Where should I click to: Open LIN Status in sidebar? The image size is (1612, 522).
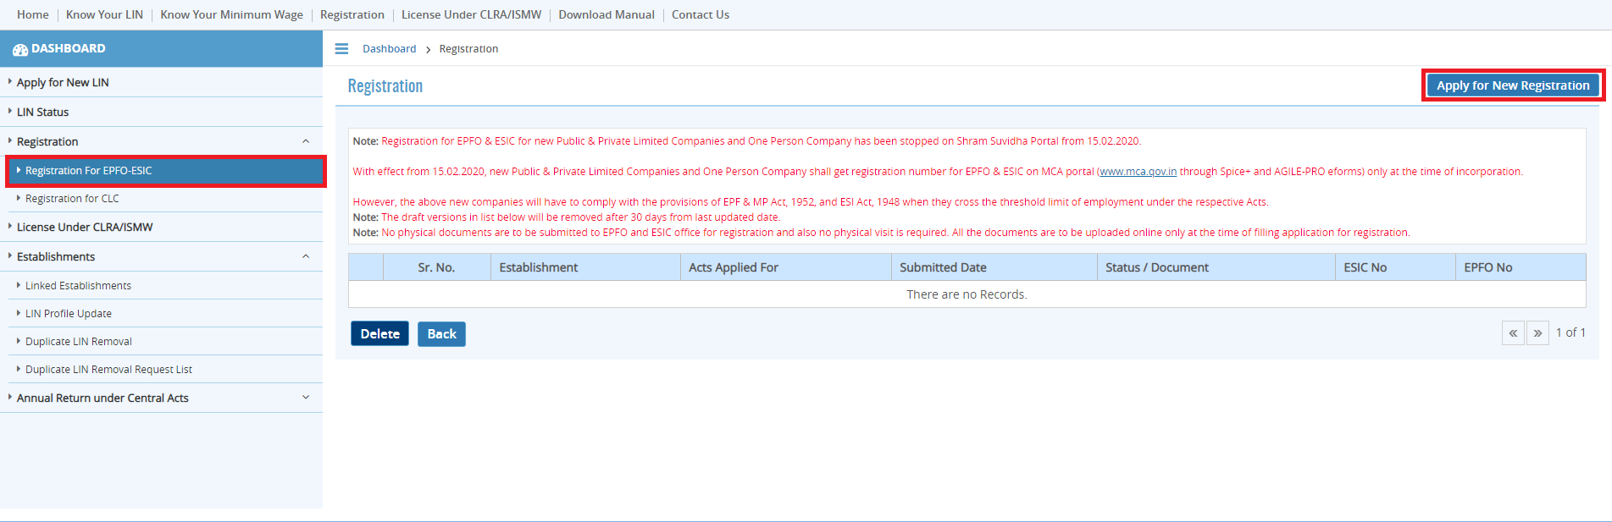[x=42, y=113]
